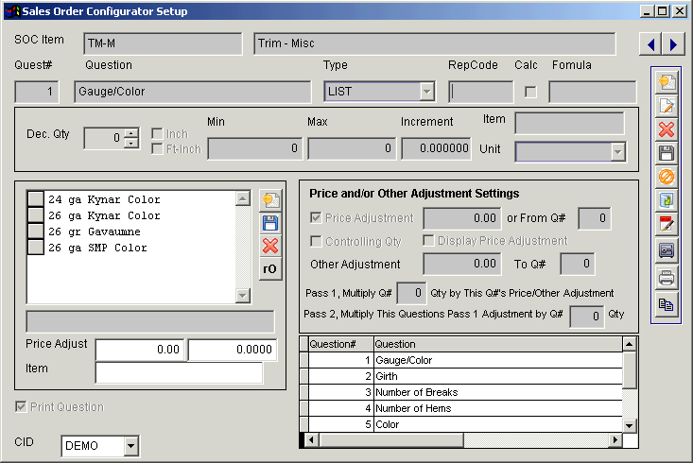The height and width of the screenshot is (463, 693).
Task: Save list entry with blue floppy icon
Action: [269, 223]
